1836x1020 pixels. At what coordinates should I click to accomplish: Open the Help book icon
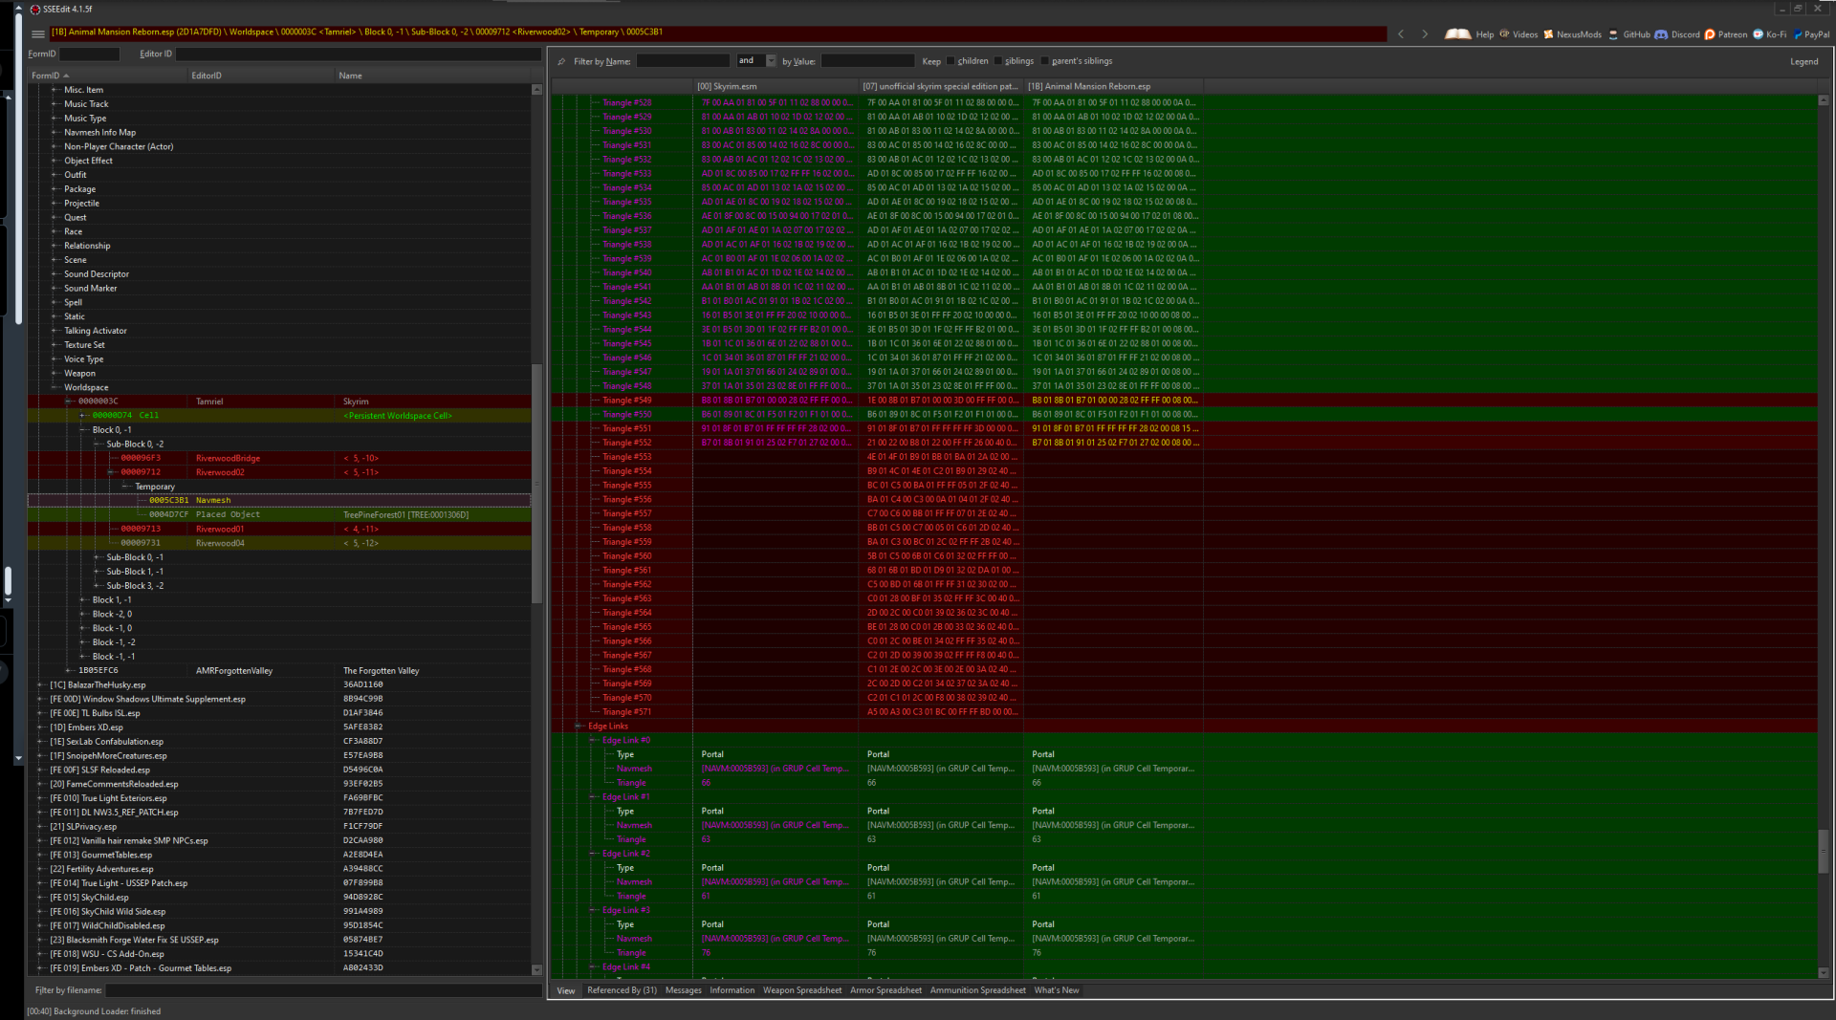click(x=1457, y=34)
